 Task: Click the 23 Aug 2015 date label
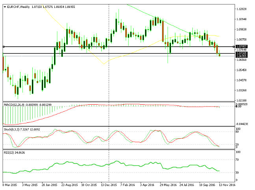[69, 185]
